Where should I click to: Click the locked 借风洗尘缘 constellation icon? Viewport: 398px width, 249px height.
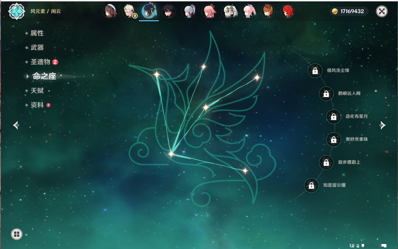pos(315,71)
